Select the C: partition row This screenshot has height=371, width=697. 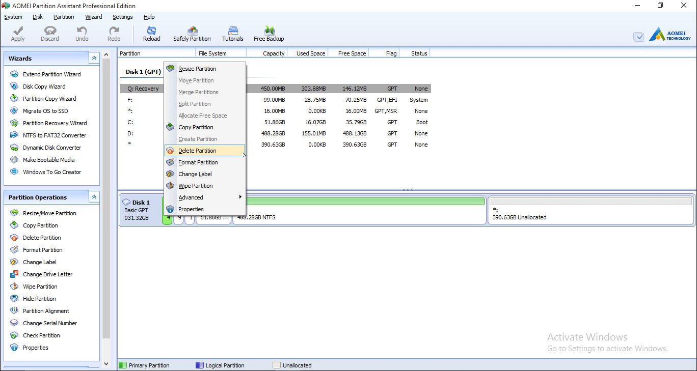276,122
